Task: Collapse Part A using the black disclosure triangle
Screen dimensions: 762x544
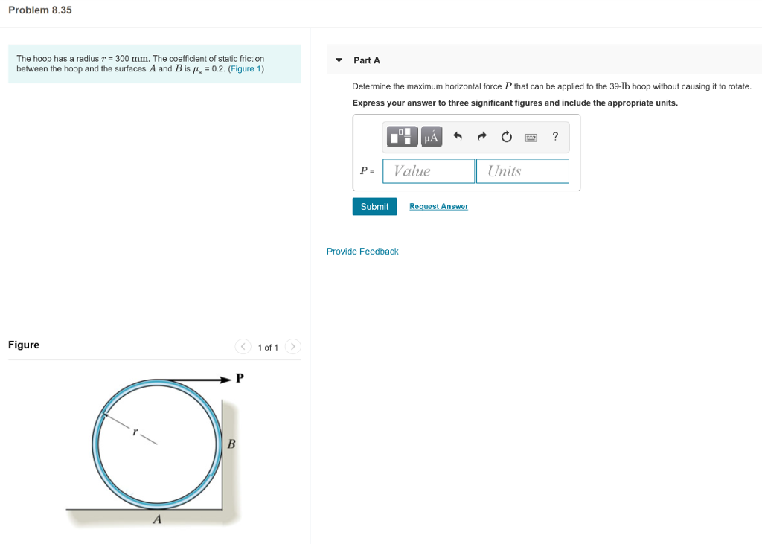Action: click(339, 60)
